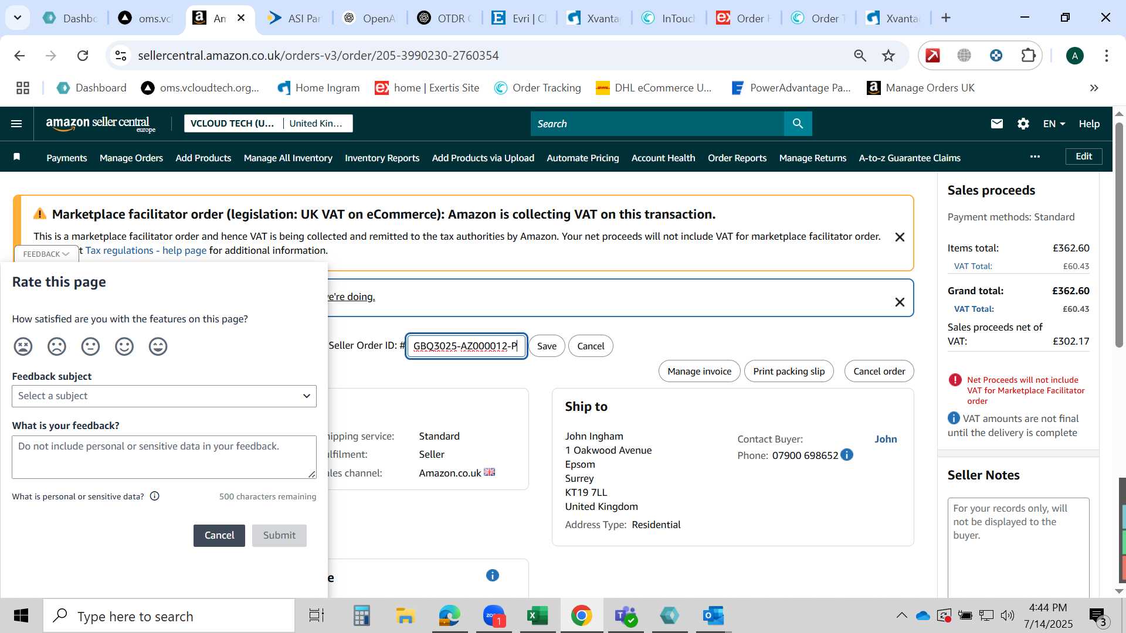Go to Account Health
The width and height of the screenshot is (1126, 633).
coord(663,158)
